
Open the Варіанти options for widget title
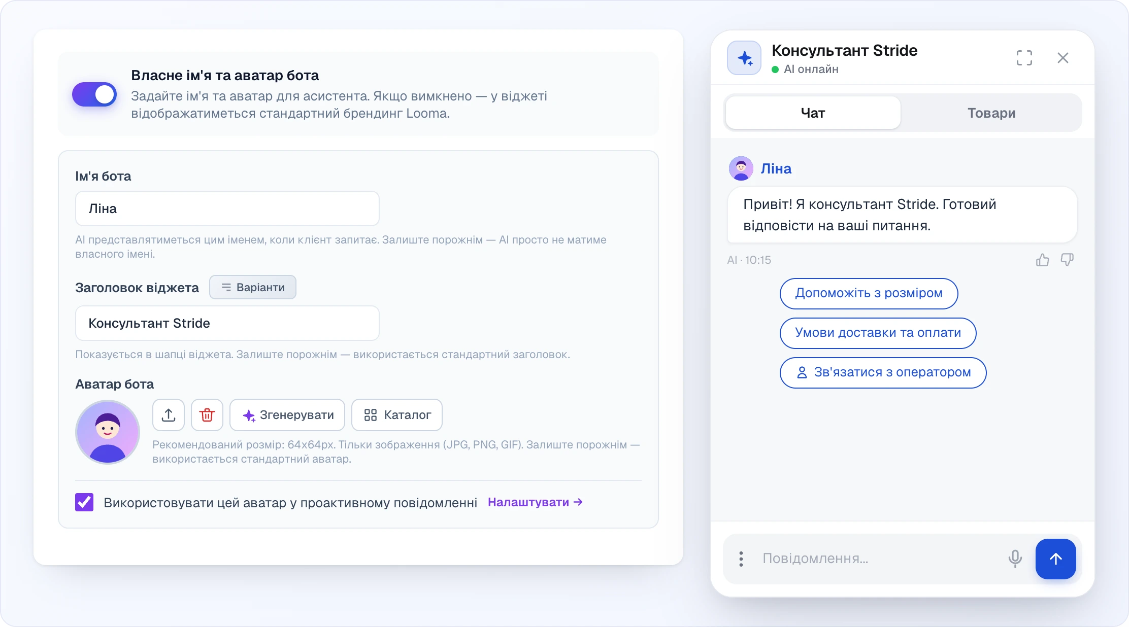(x=253, y=287)
